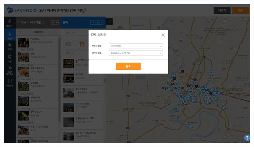254x147 pixels.
Task: Click the itinerary list scrollbar
Action: tap(59, 80)
